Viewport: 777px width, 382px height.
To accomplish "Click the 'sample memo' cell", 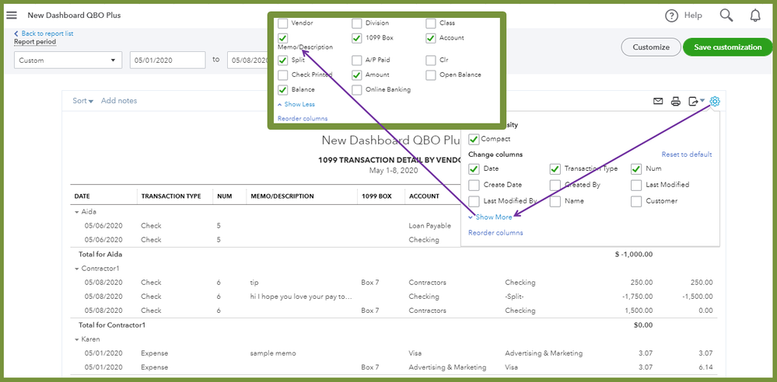I will pos(273,354).
